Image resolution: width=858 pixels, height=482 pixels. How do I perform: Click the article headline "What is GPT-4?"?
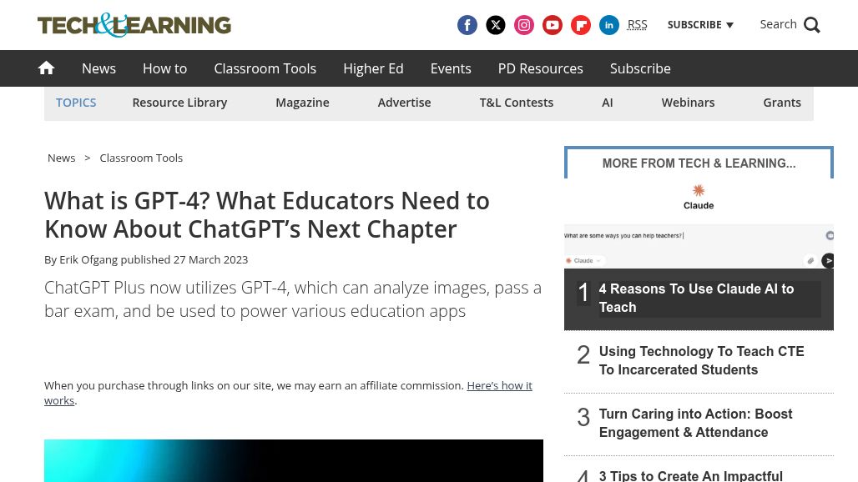pos(267,215)
